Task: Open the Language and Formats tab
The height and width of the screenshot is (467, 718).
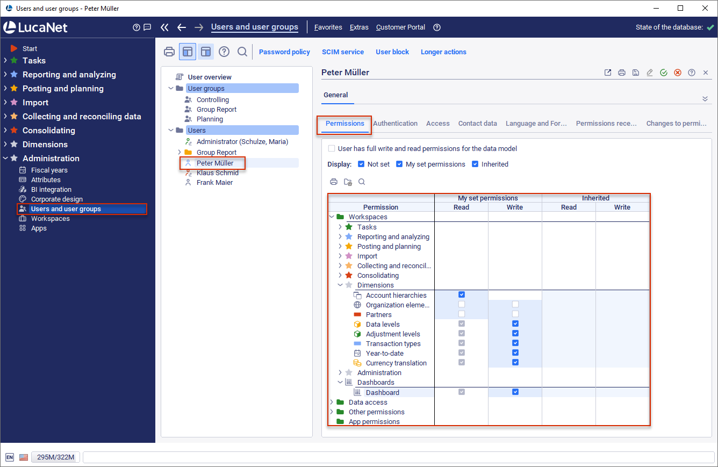Action: tap(536, 124)
